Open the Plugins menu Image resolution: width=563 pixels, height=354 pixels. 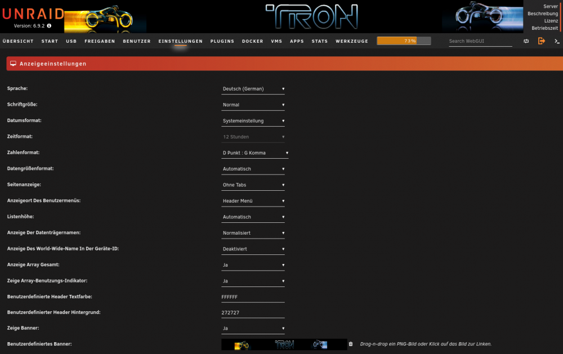tap(222, 41)
